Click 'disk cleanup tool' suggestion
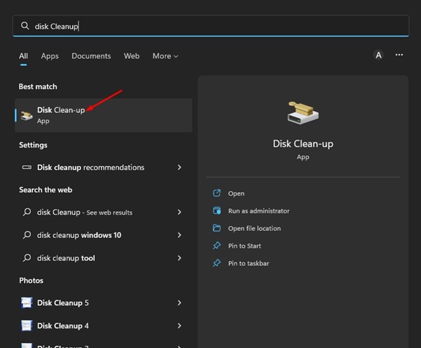Screen dimensions: 421x348 104,258
